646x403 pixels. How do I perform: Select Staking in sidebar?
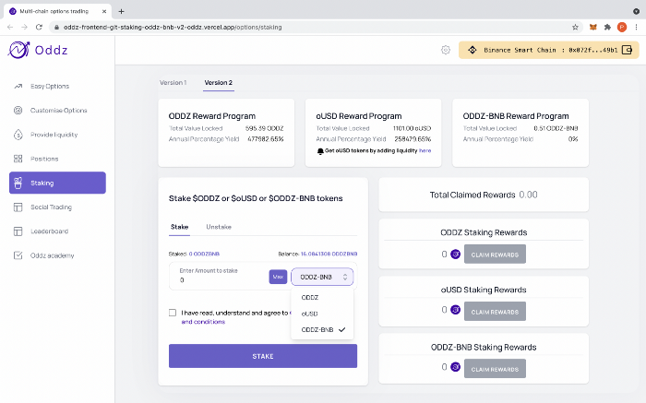57,183
